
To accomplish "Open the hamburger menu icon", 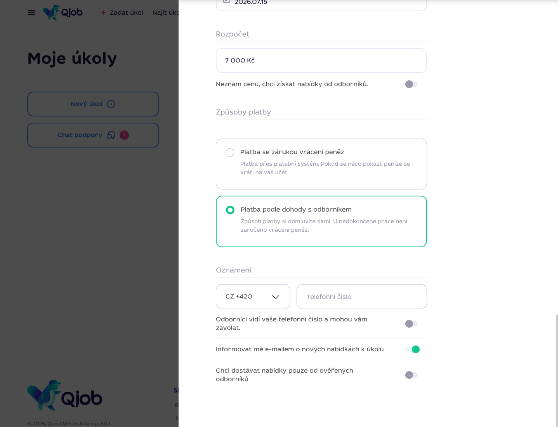I will 32,12.
